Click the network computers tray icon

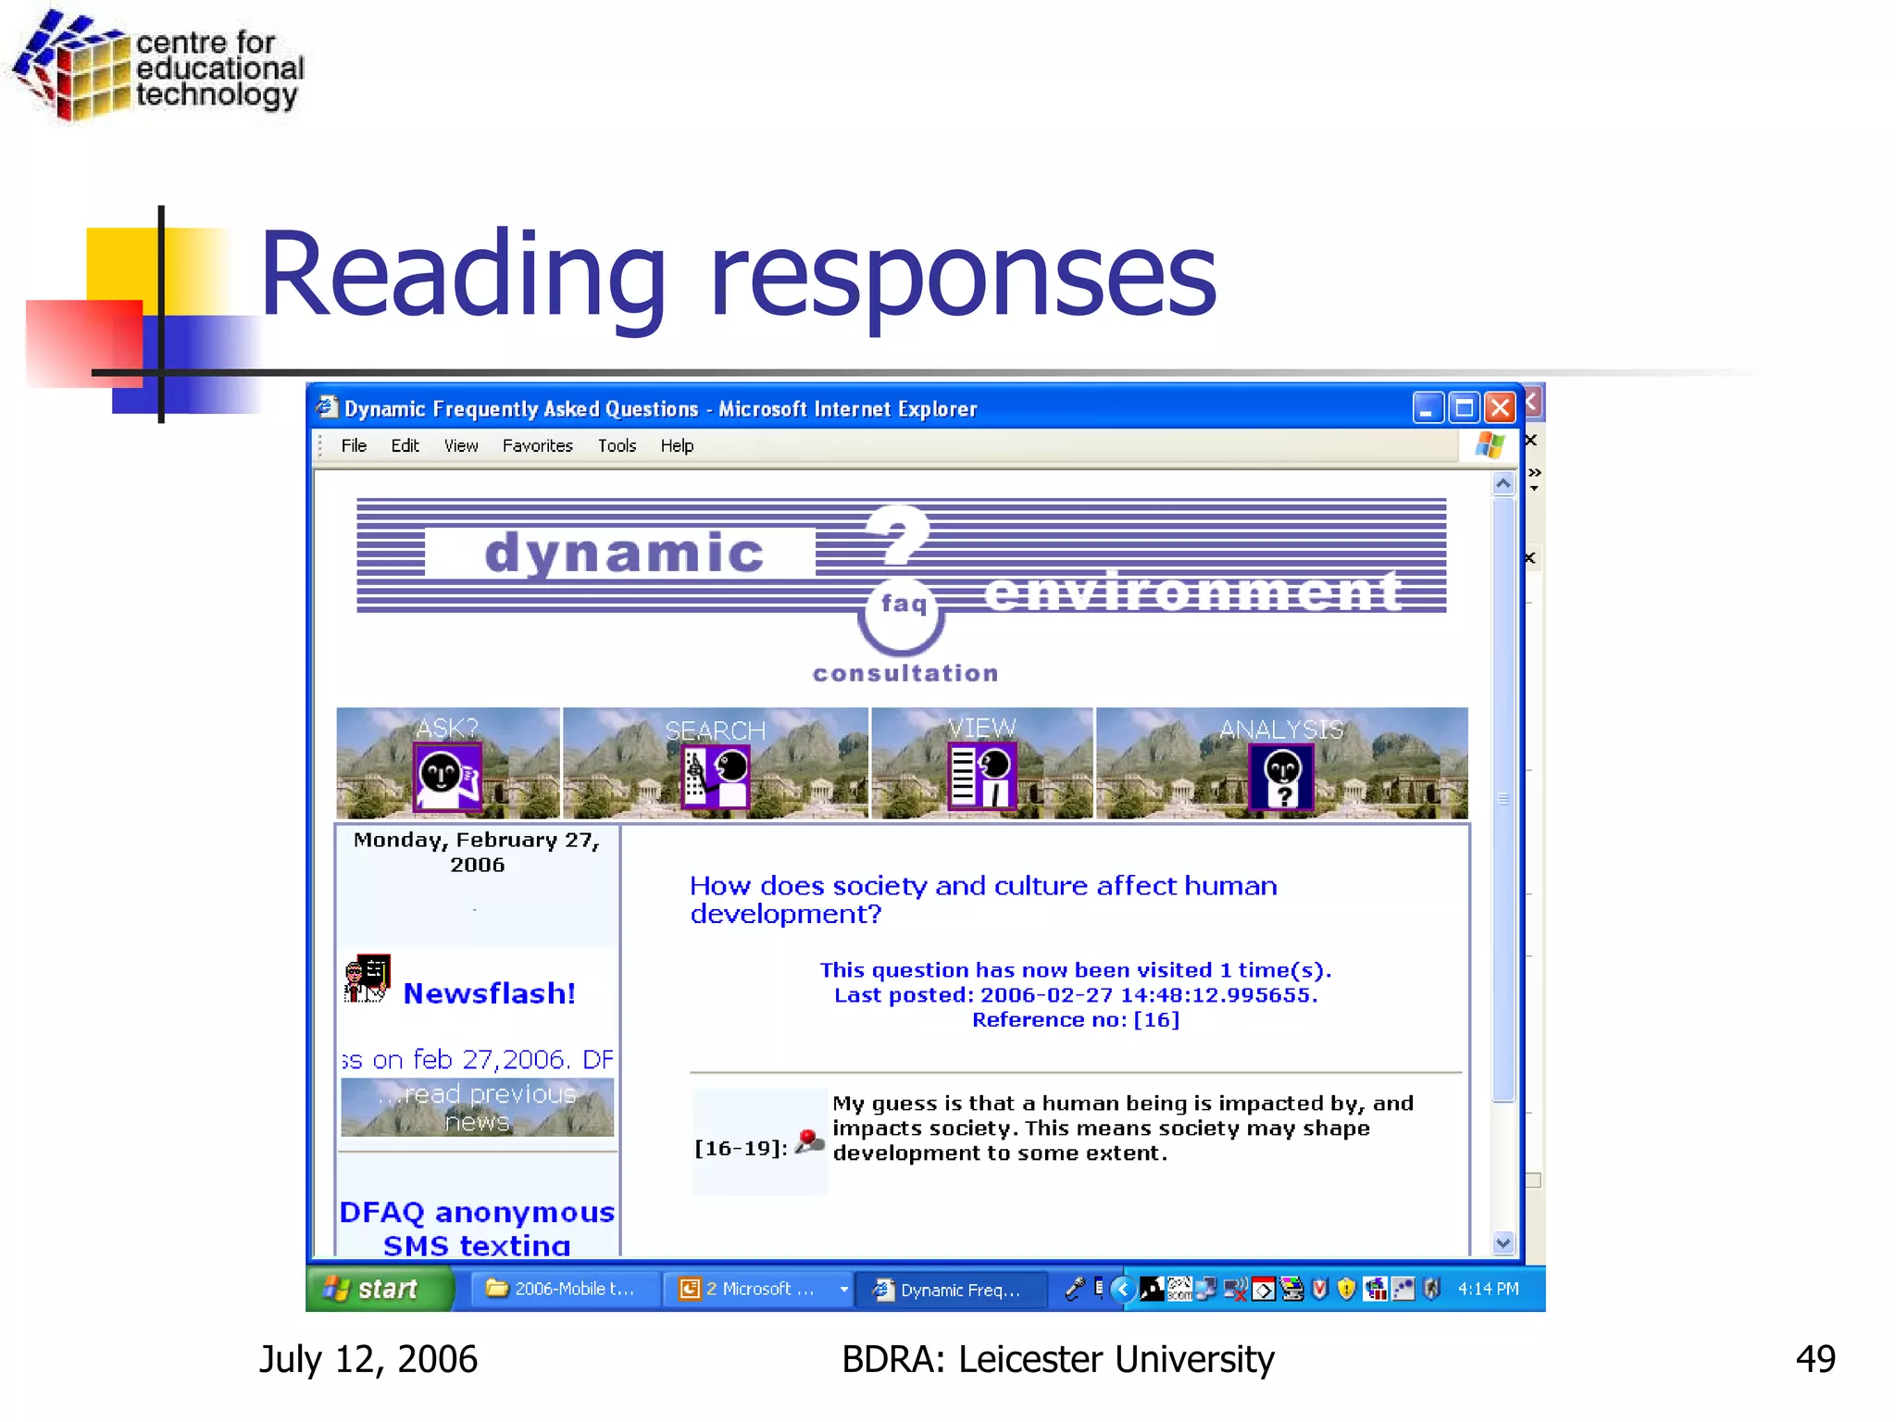[x=1206, y=1289]
